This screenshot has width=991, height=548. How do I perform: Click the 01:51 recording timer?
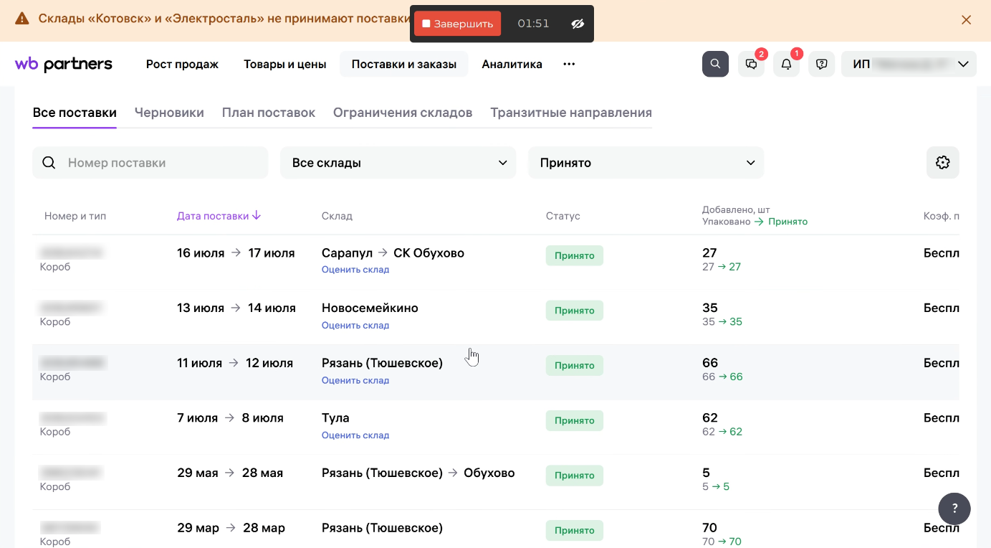(x=533, y=24)
